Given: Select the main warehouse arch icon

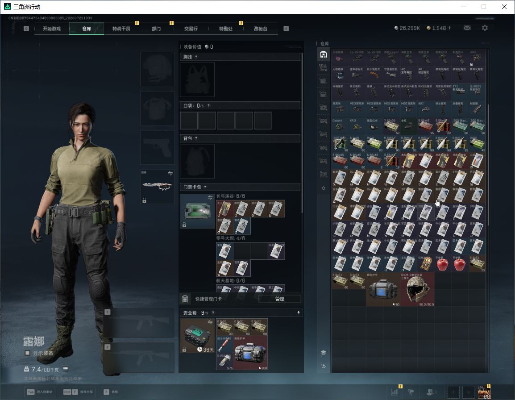Looking at the screenshot, I should click(323, 54).
